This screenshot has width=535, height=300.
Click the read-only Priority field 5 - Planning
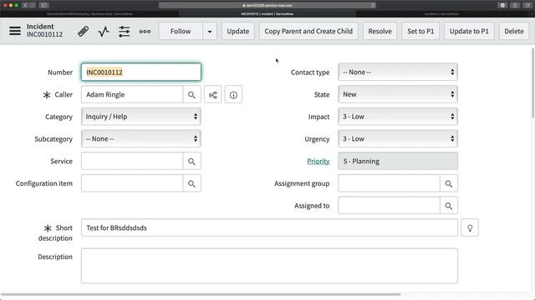click(398, 161)
